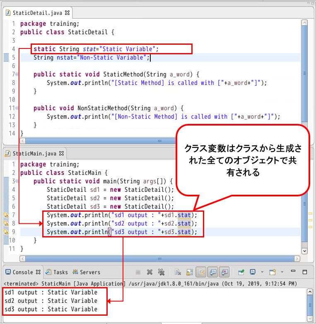
Task: Click Console scroll-down arrow
Action: 310,319
